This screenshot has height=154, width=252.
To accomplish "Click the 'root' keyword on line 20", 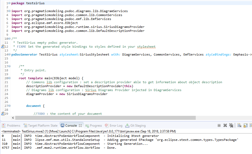I will coord(22,78).
